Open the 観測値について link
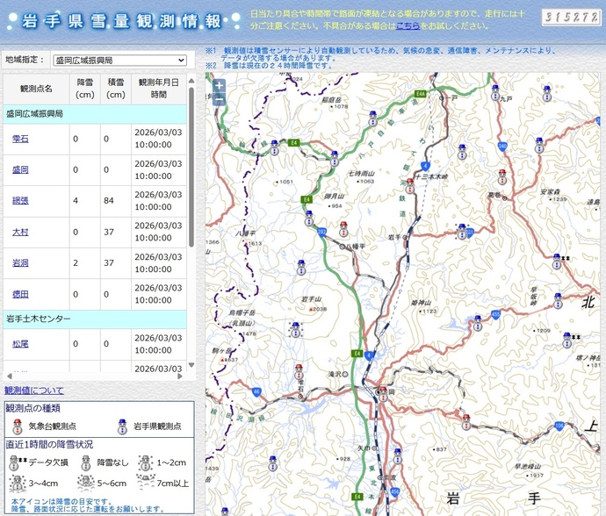606x516 pixels. 34,391
